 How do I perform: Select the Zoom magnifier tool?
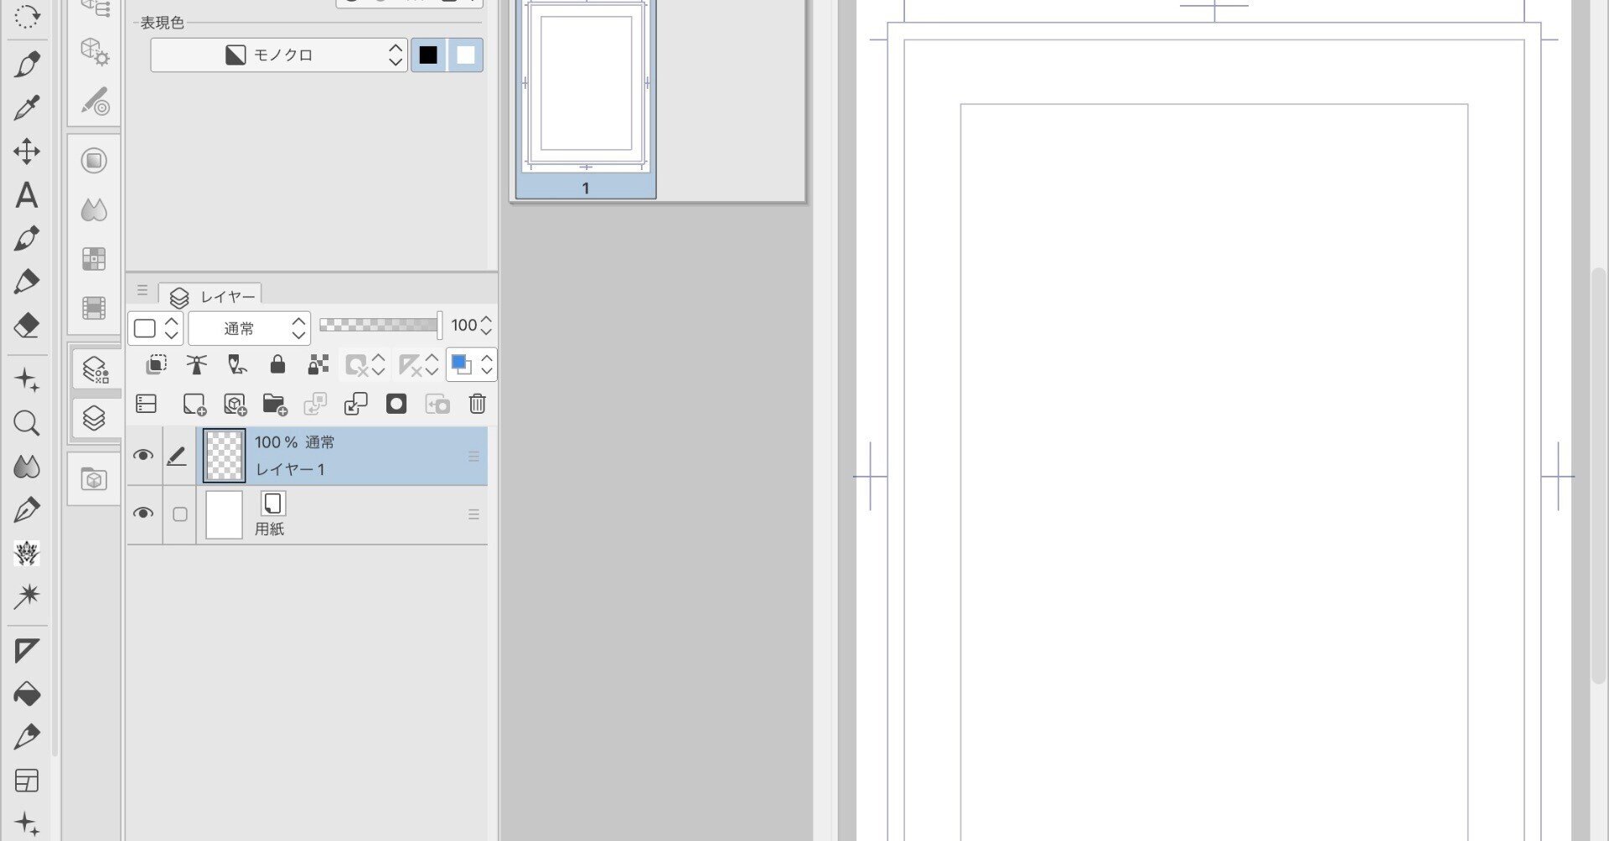tap(27, 423)
